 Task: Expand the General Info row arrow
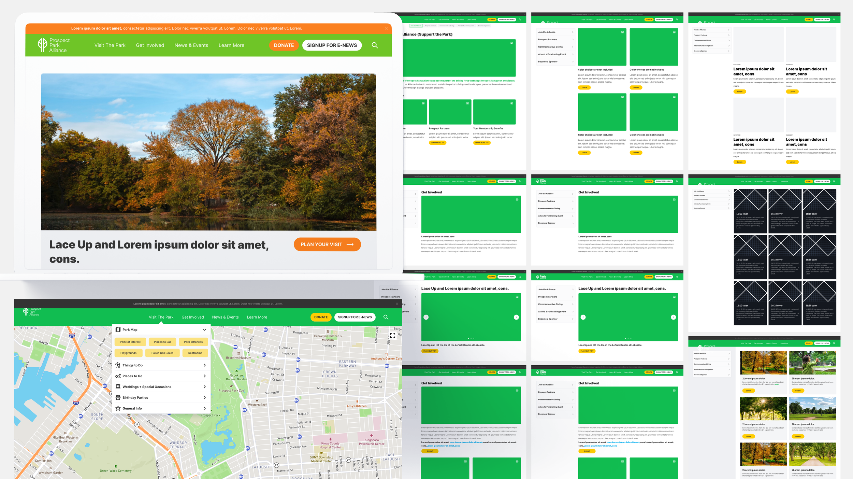tap(204, 408)
